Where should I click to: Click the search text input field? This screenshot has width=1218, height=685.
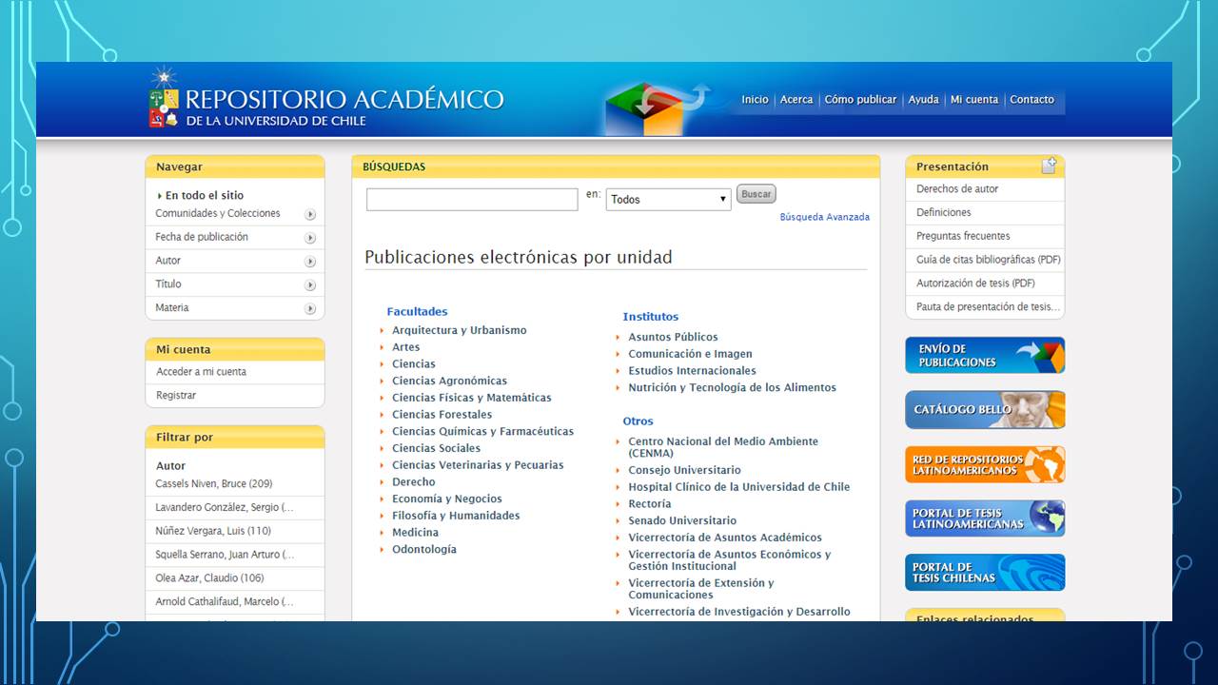[x=472, y=200]
